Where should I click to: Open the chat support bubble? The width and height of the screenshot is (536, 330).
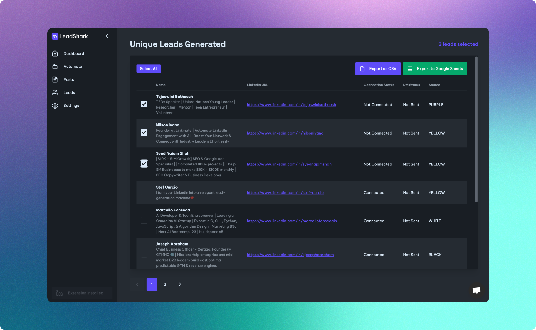coord(476,290)
